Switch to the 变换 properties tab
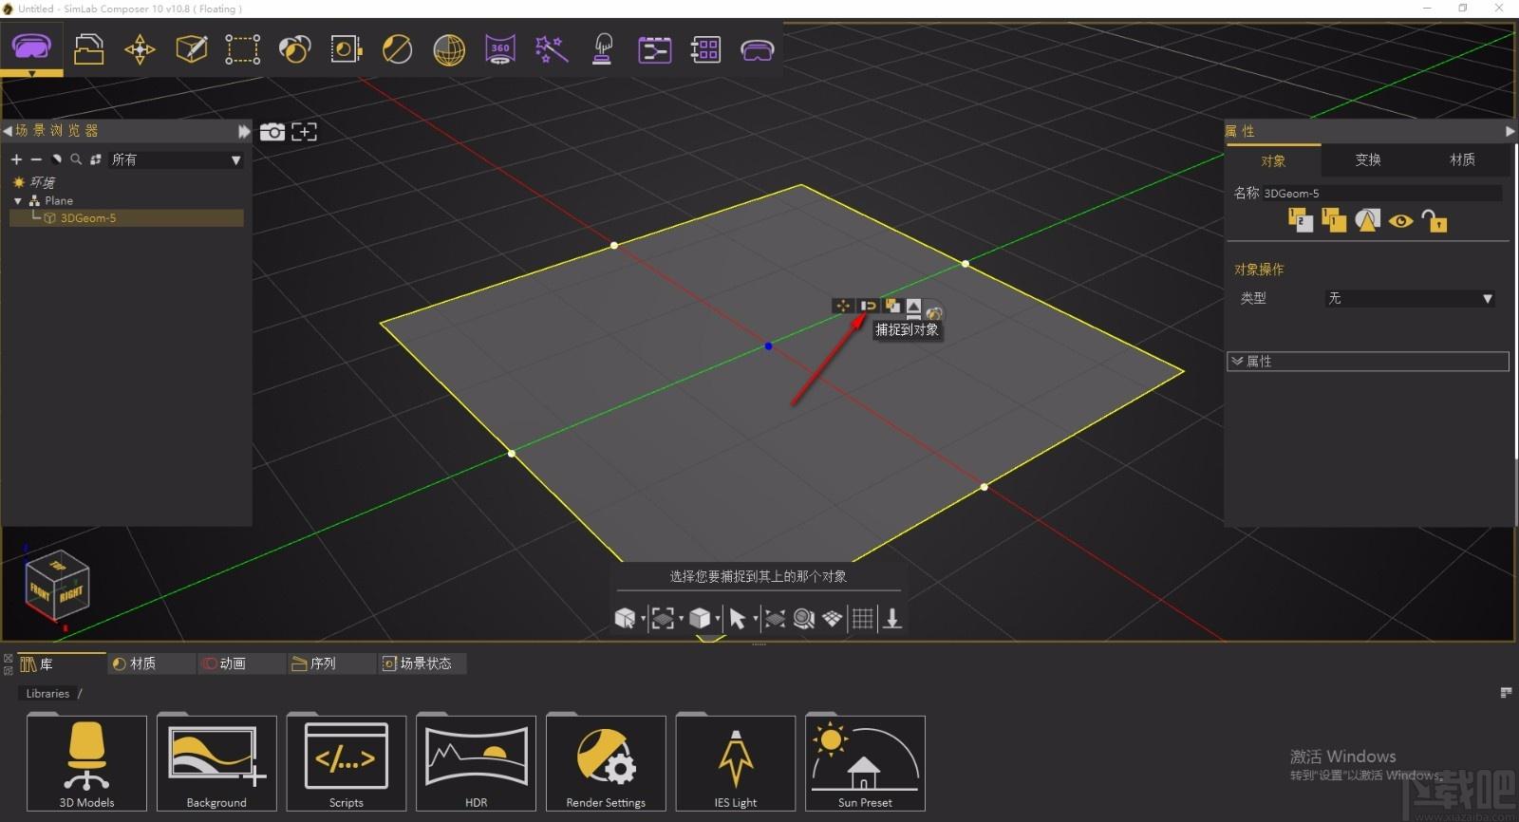 pyautogui.click(x=1368, y=159)
